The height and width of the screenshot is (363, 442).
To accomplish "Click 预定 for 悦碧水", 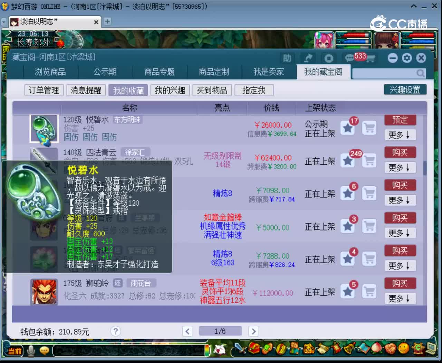I will [x=400, y=120].
